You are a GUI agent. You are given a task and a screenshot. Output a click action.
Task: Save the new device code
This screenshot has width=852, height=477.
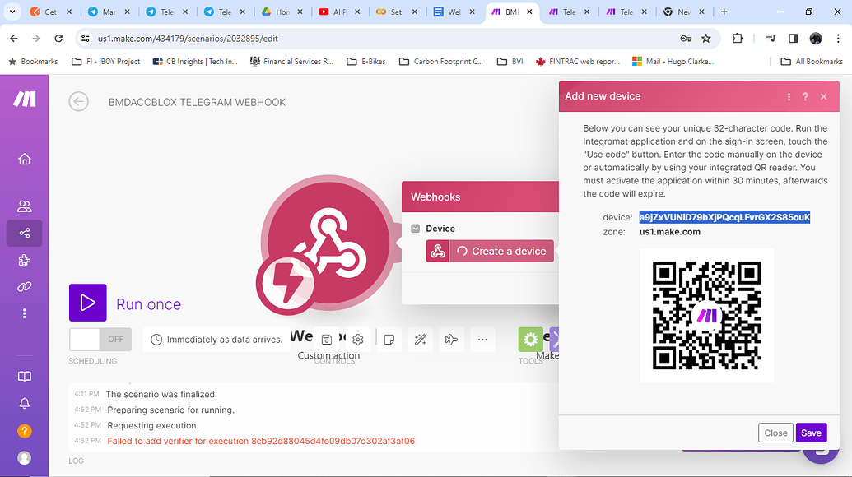811,432
